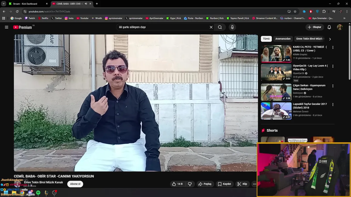
Task: Open a new browser tab
Action: 97,4
